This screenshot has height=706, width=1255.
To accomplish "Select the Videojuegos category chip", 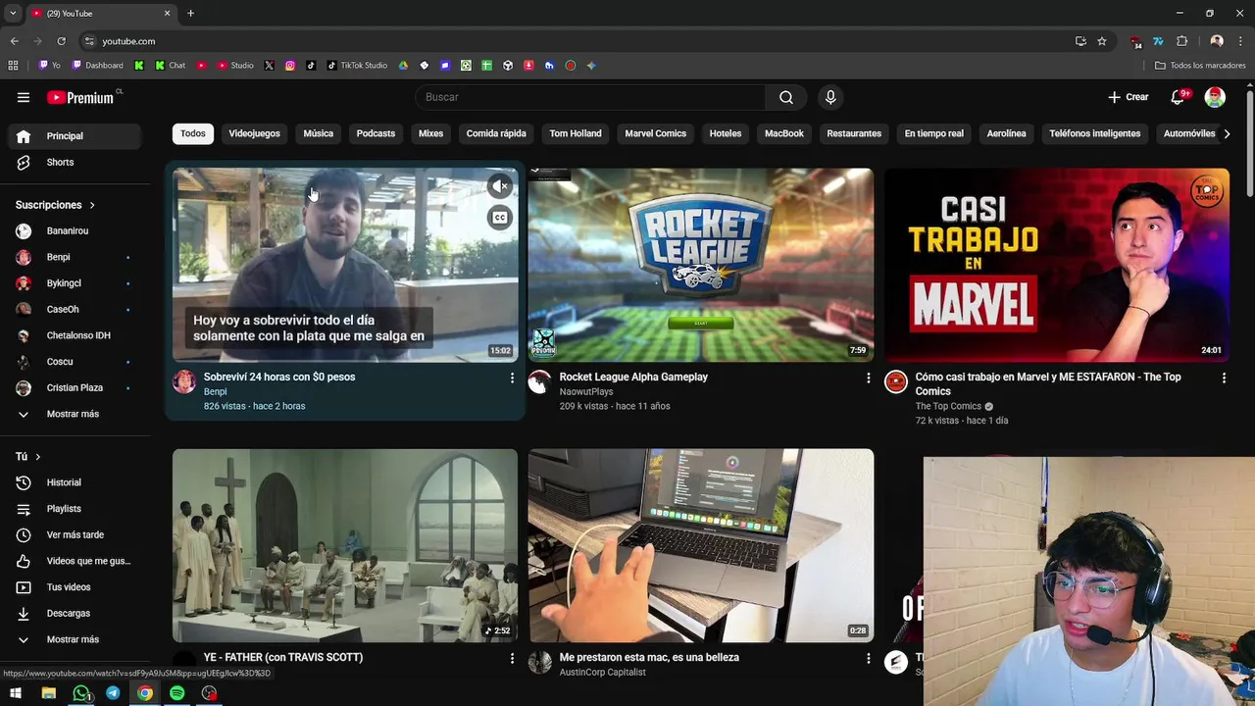I will 254,133.
